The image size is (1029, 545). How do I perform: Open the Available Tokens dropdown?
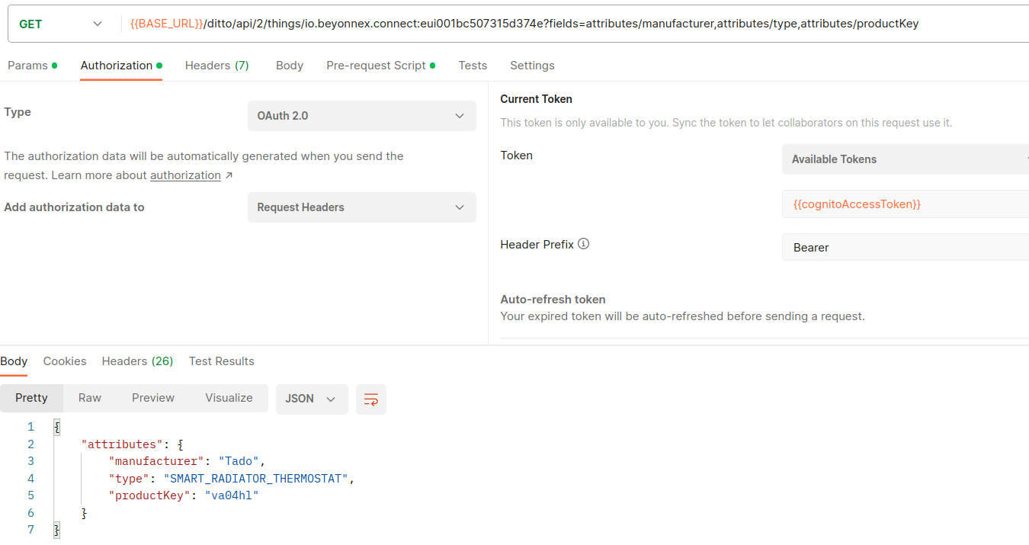tap(905, 159)
